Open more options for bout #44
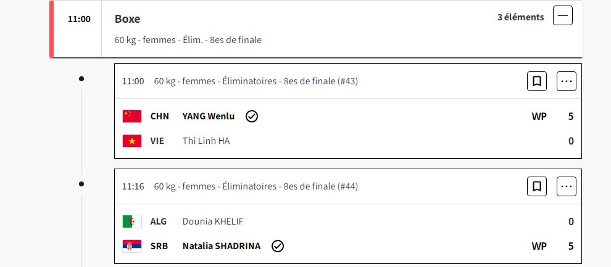 point(567,186)
